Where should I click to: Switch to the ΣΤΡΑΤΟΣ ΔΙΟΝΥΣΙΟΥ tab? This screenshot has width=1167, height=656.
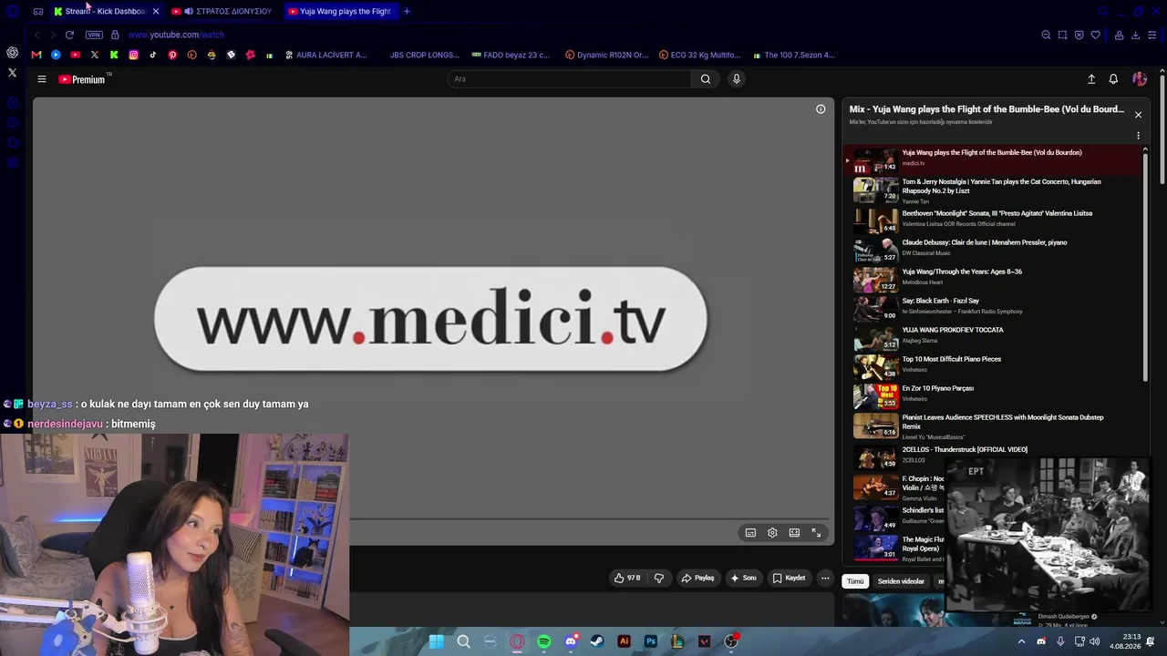tap(224, 11)
